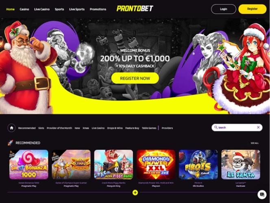Click the rocket icon beside Recommended
The image size is (270, 203).
click(x=10, y=143)
